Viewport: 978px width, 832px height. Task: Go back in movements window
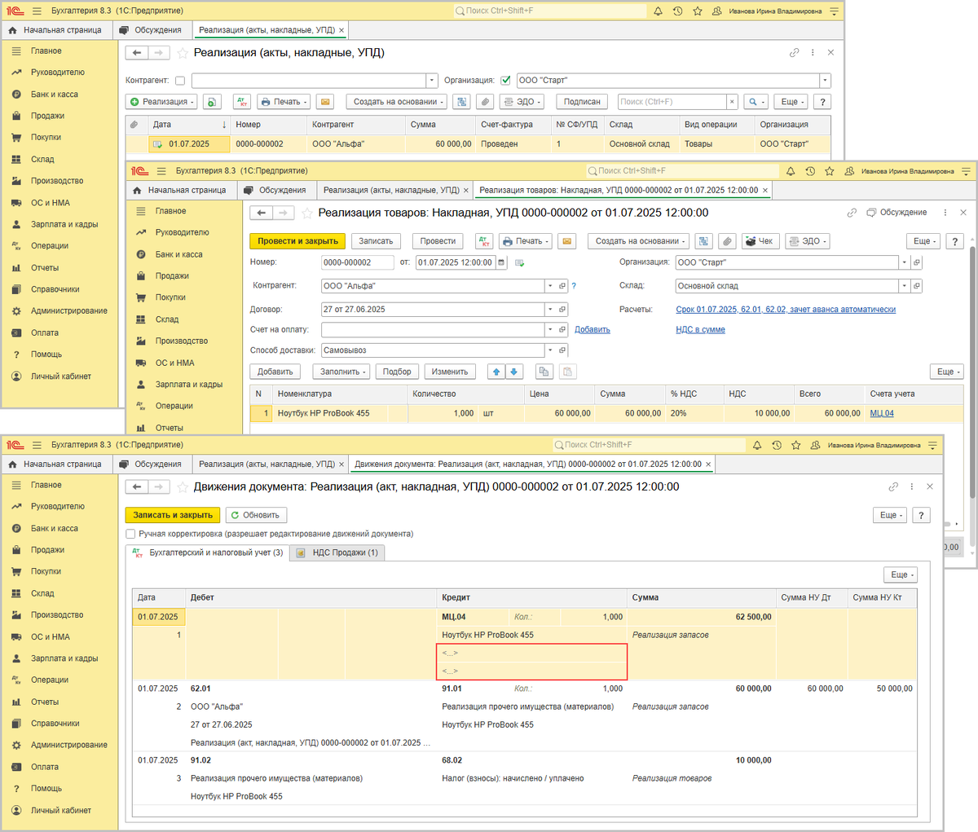coord(137,486)
